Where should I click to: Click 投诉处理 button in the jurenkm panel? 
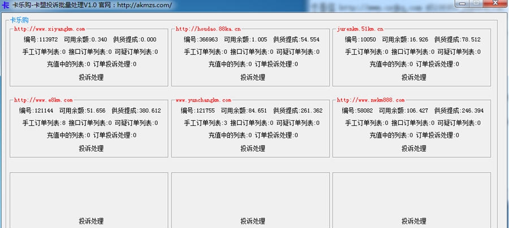[x=414, y=77]
